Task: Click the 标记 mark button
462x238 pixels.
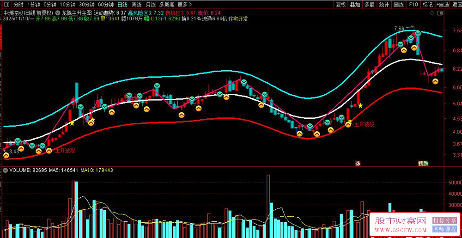Action: 427,5
